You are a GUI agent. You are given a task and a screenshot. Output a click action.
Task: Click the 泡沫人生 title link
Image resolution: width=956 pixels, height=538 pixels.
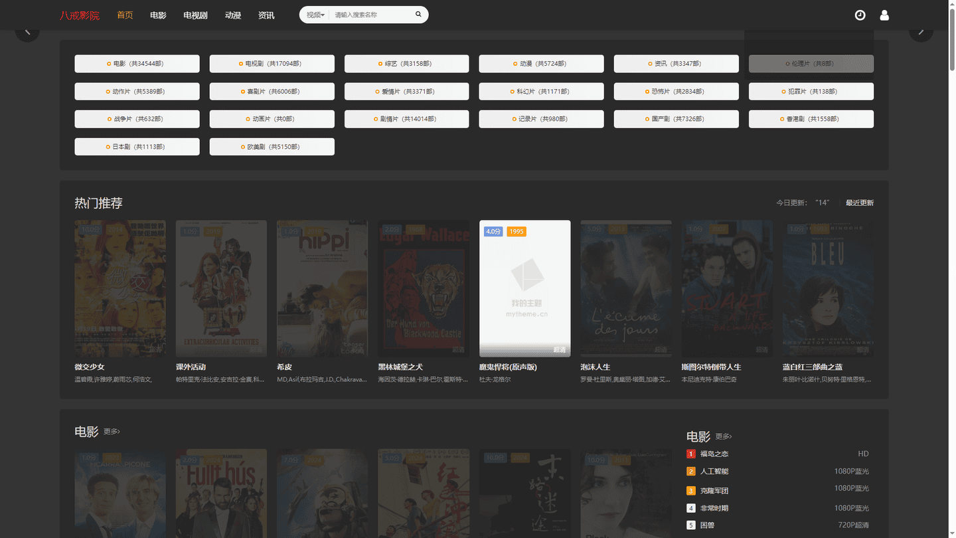596,367
